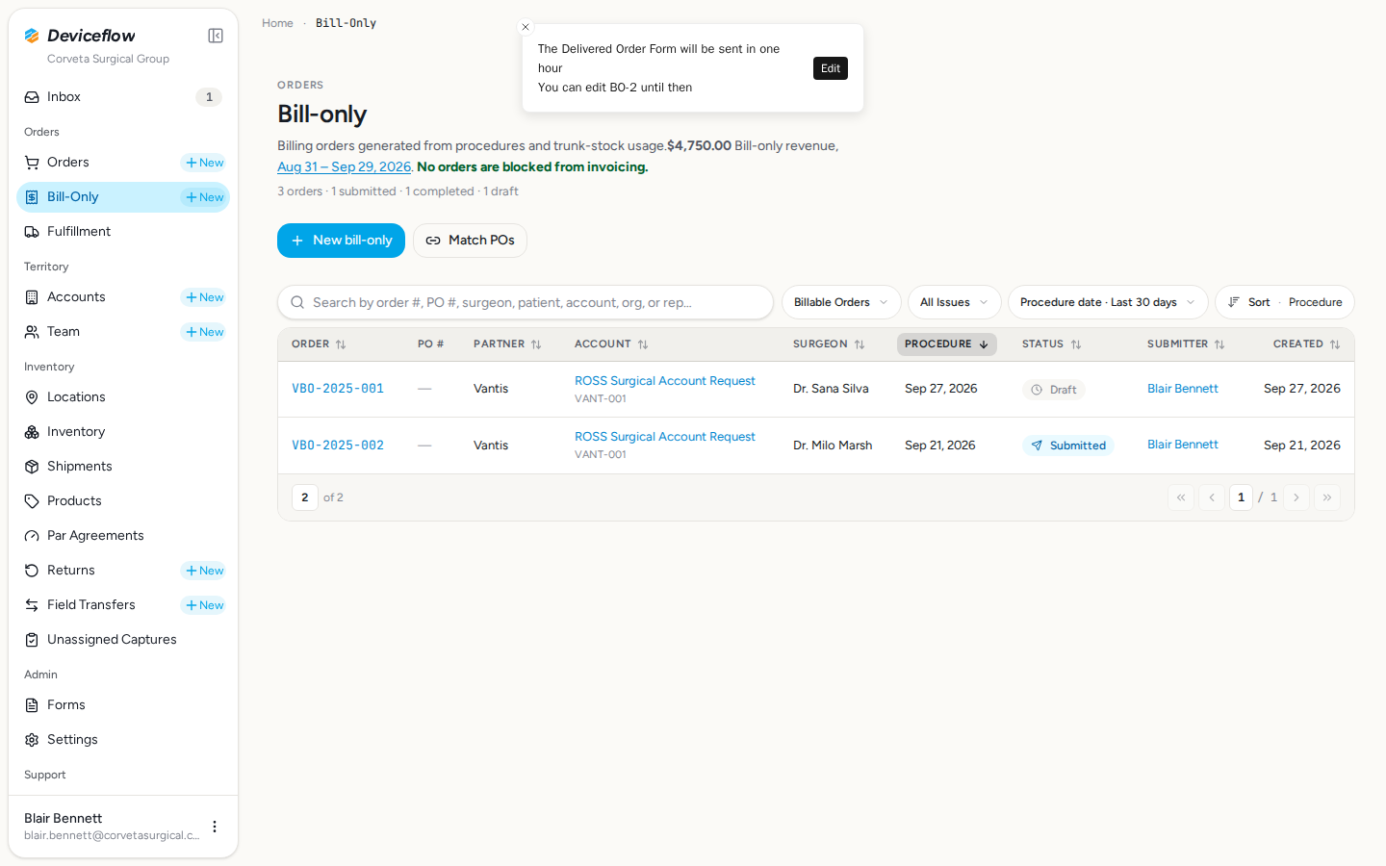The height and width of the screenshot is (866, 1386).
Task: Collapse the sidebar panel icon
Action: [x=216, y=36]
